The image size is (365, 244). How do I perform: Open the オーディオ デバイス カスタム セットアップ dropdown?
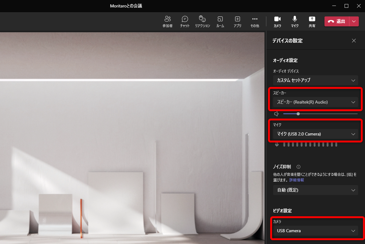(x=316, y=80)
